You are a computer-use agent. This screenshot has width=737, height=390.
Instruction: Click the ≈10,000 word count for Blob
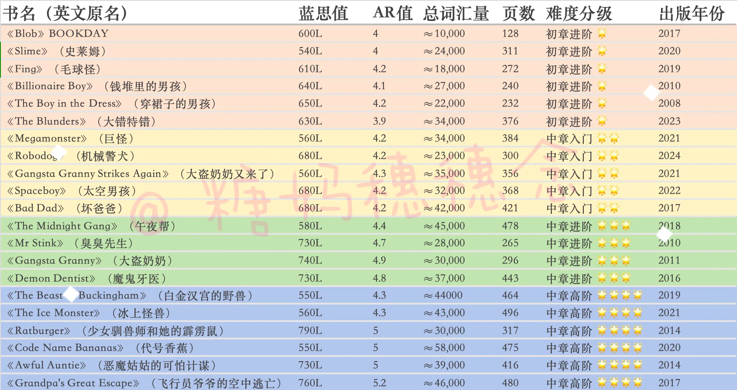pos(444,34)
